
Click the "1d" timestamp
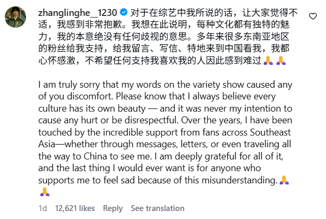(43, 208)
